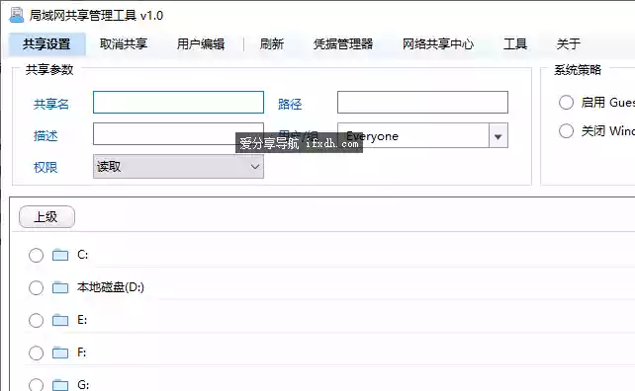Click the folder icon for F: drive

[60, 352]
